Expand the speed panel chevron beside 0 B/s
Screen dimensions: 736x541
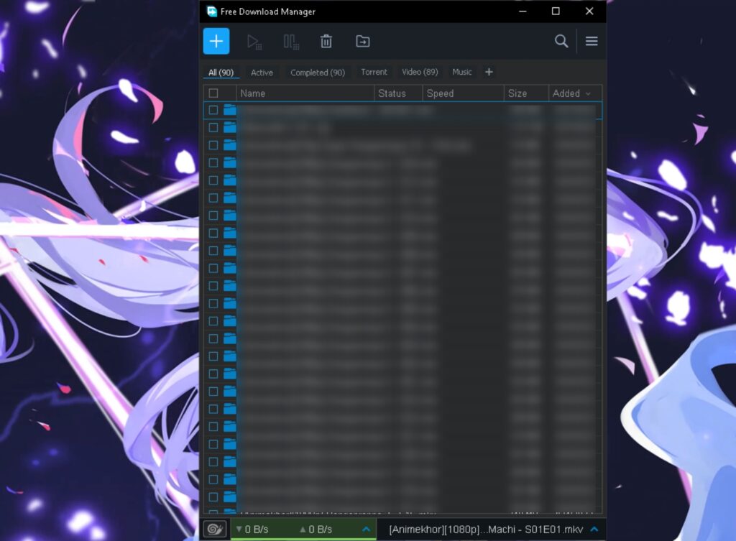pyautogui.click(x=366, y=530)
